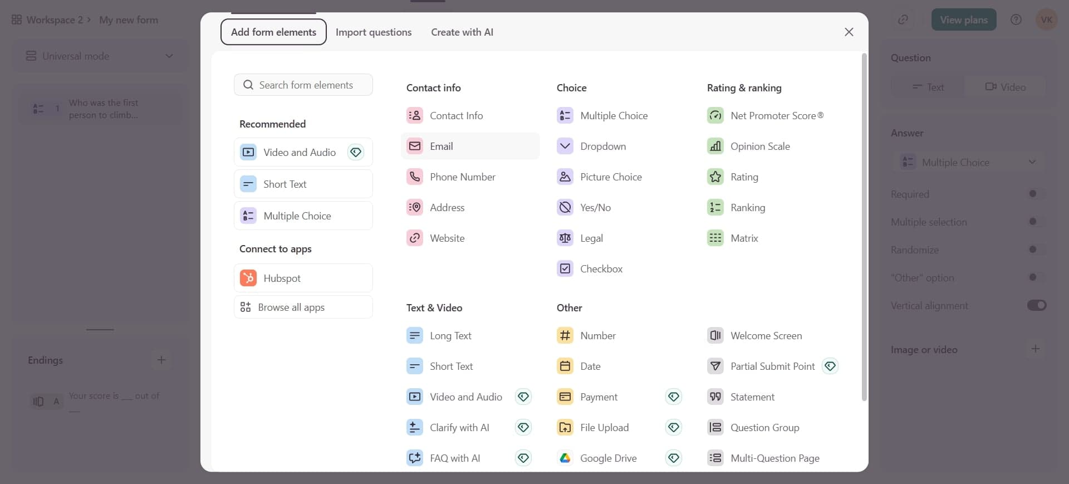Select the Yes/No element icon
Screen dimensions: 1069x484
[565, 207]
